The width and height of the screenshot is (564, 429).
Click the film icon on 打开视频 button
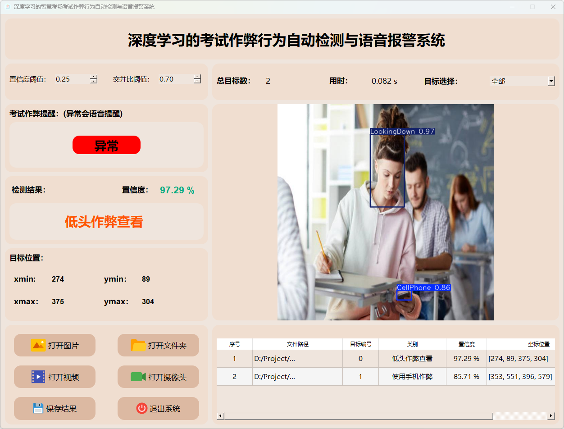pyautogui.click(x=38, y=377)
